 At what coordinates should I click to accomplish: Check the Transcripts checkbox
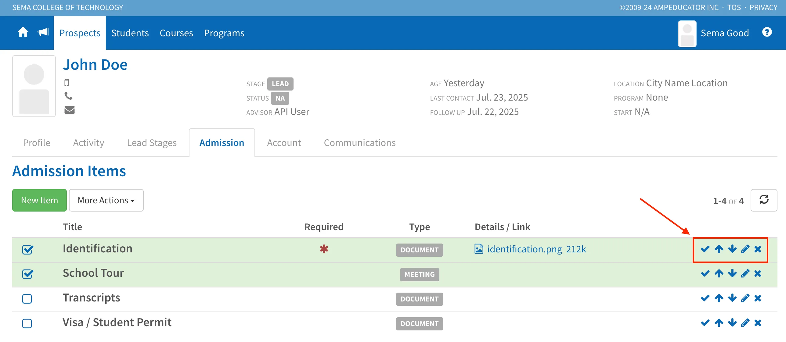click(x=27, y=299)
